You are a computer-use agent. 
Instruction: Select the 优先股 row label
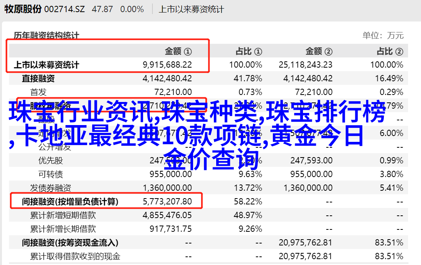pos(50,161)
